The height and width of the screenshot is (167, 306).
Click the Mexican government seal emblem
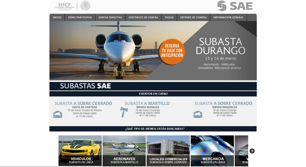pos(85,6)
